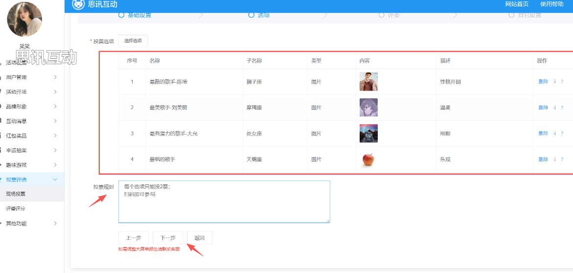This screenshot has height=273, width=573.
Task: Open the 陈琦 option image thumbnail
Action: (x=368, y=82)
